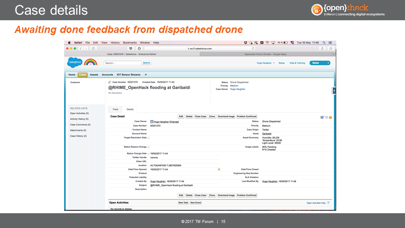Click the Dropbox menu bar icon
Image resolution: width=405 pixels, height=228 pixels.
[246, 43]
